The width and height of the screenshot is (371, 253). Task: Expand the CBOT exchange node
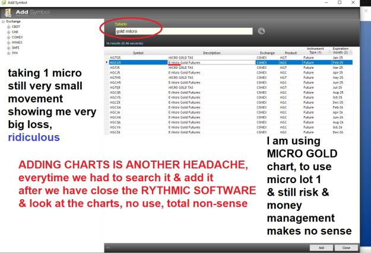click(x=8, y=27)
